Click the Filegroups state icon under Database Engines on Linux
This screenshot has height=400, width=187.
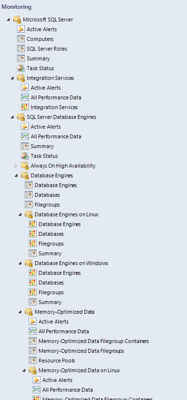point(33,244)
